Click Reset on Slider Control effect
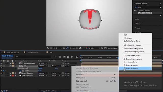The image size is (163, 92). point(40,68)
